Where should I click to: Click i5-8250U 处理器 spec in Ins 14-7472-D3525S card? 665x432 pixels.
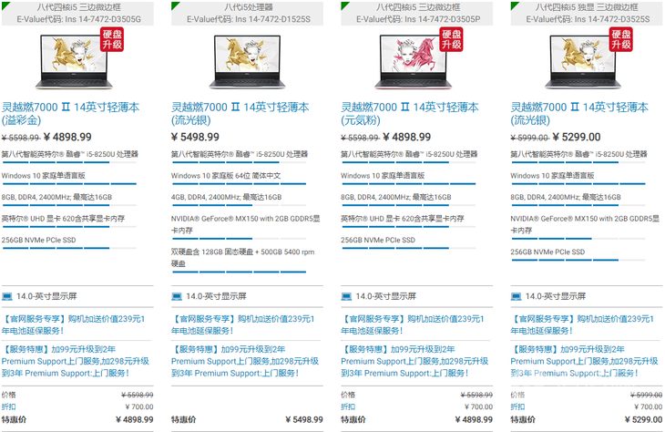pyautogui.click(x=578, y=154)
